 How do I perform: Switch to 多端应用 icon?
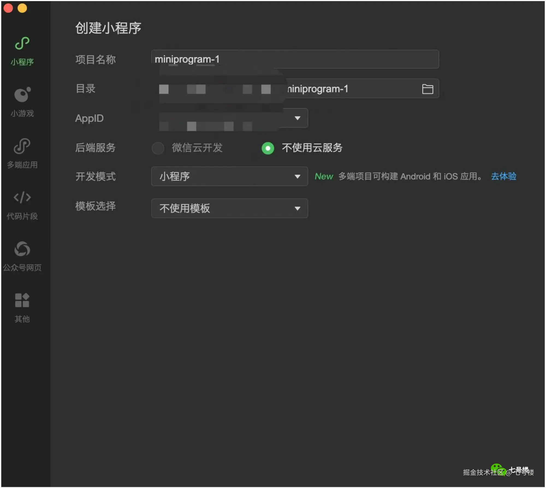(x=22, y=146)
